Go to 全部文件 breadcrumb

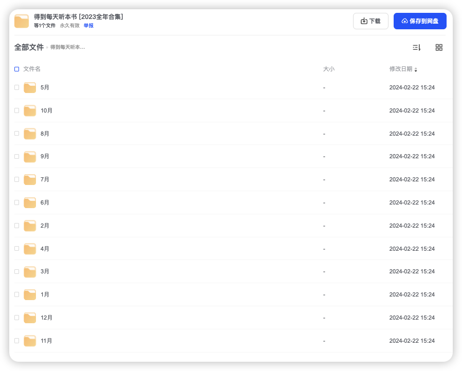pyautogui.click(x=29, y=47)
